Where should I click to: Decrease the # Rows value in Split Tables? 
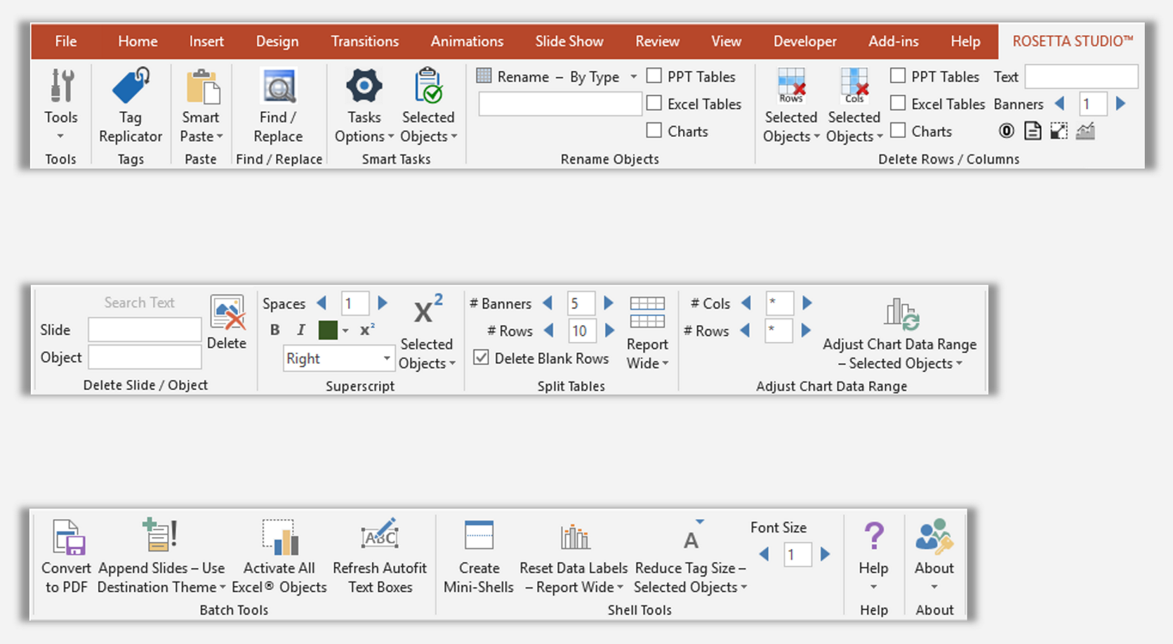point(550,330)
